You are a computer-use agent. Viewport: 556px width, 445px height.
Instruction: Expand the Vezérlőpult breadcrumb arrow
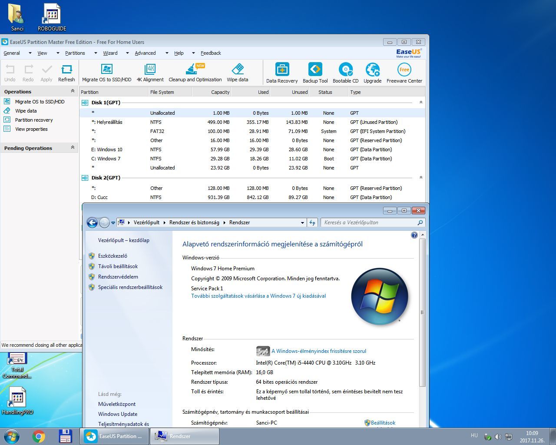coord(165,222)
